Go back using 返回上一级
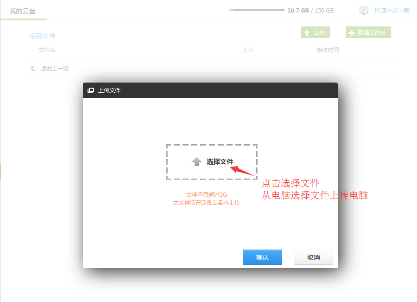 [x=55, y=69]
